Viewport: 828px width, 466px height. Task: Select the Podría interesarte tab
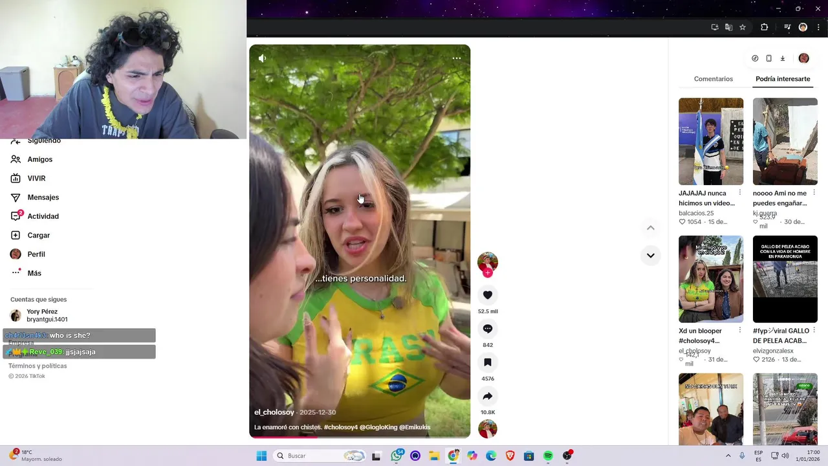point(783,79)
